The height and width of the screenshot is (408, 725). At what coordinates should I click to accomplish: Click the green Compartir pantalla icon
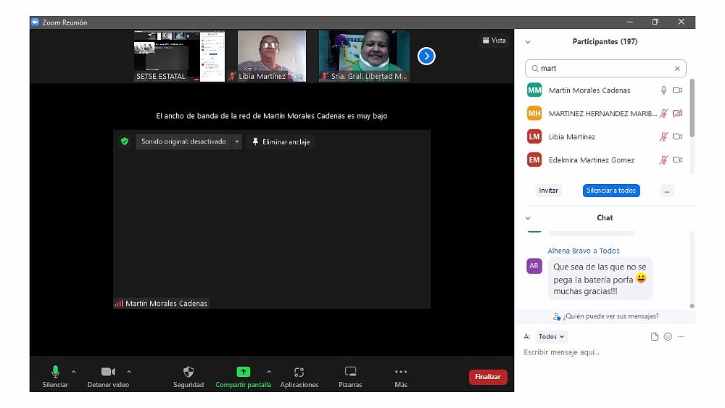243,372
